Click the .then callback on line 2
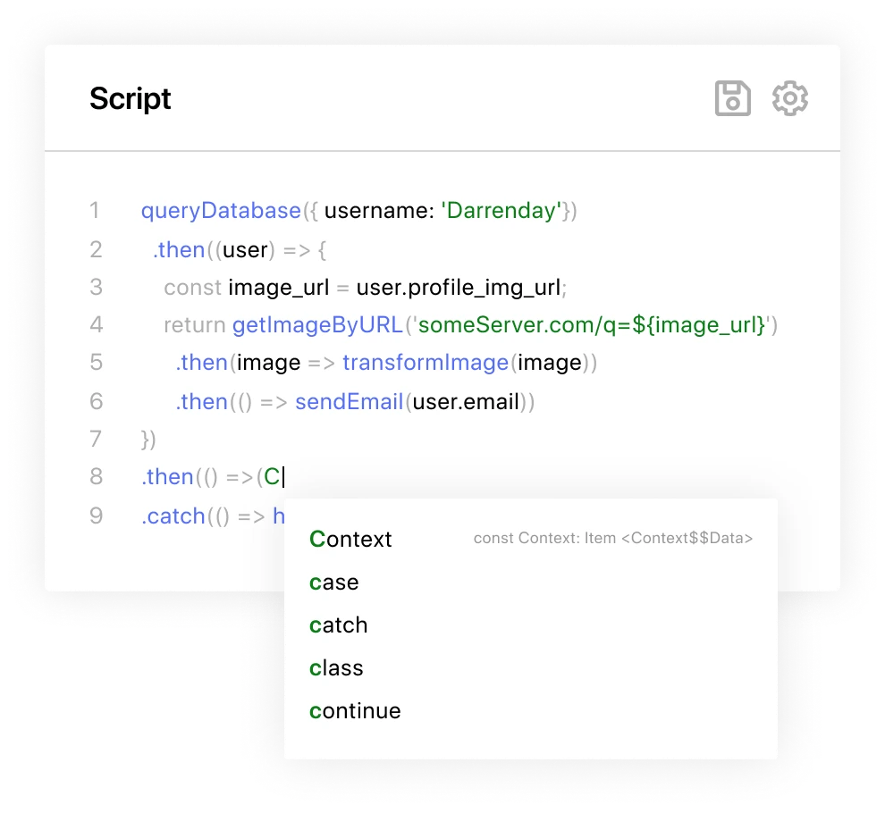Viewport: 885px width, 813px height. (179, 250)
